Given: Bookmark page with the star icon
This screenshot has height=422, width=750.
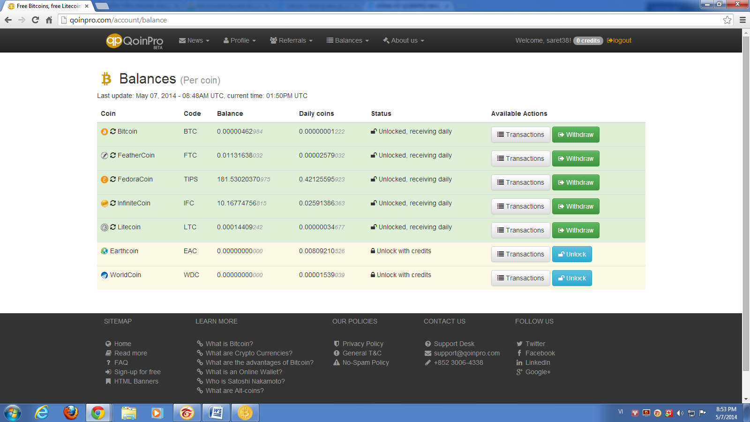Looking at the screenshot, I should click(x=727, y=20).
